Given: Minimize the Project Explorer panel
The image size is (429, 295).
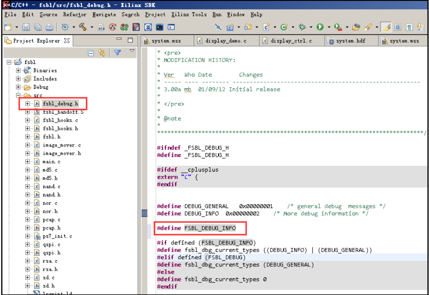Looking at the screenshot, I should click(119, 39).
